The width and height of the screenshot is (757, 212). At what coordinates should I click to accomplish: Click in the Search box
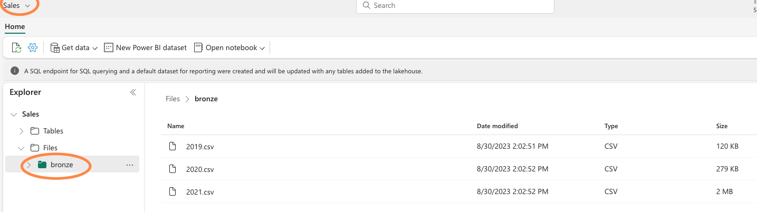click(455, 6)
